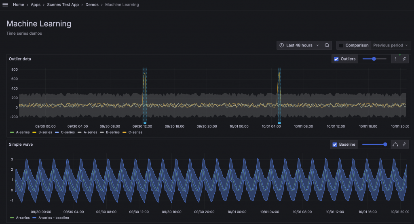414x224 pixels.
Task: Click y-axis value 3 in Simple wave
Action: (x=12, y=159)
